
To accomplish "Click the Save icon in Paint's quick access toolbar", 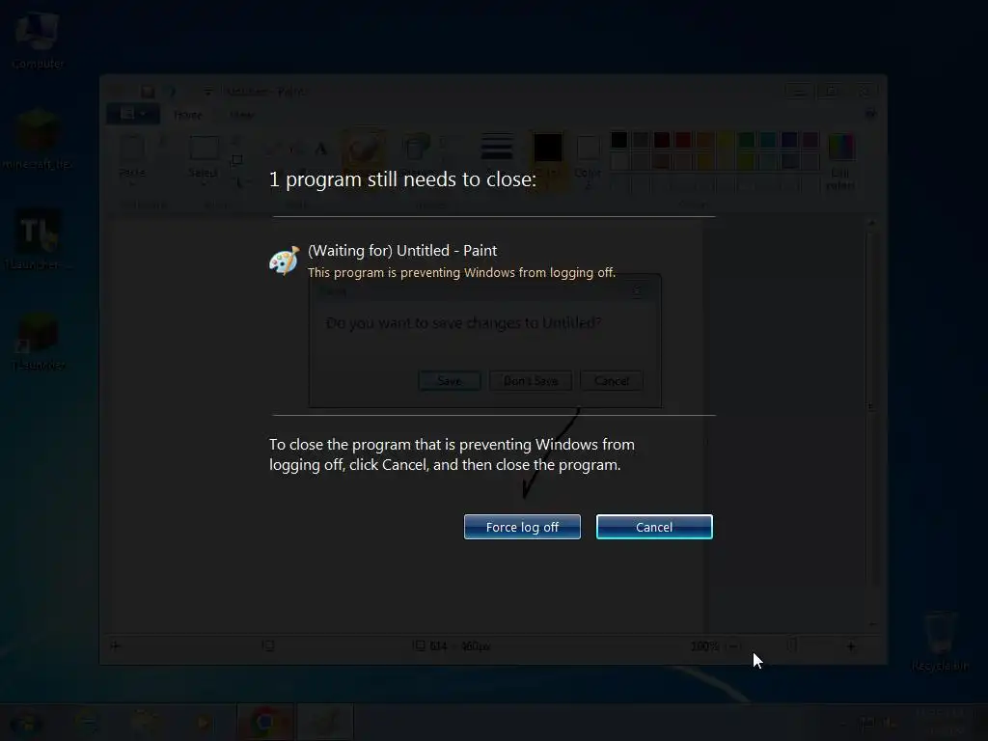I will (148, 92).
